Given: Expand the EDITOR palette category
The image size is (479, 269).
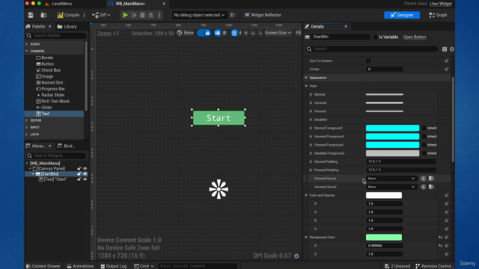Looking at the screenshot, I should pos(27,120).
